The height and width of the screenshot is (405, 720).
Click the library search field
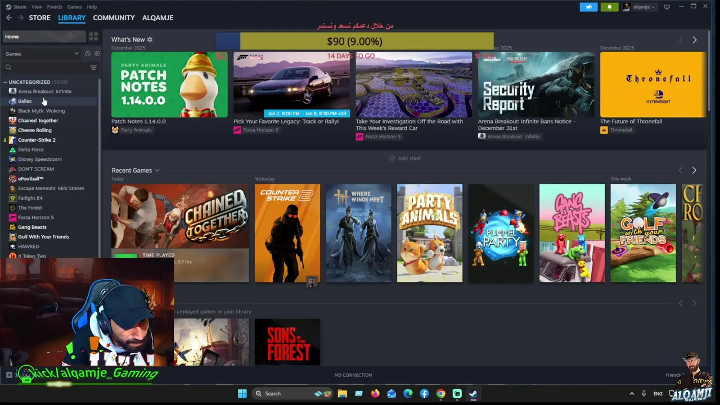[45, 67]
